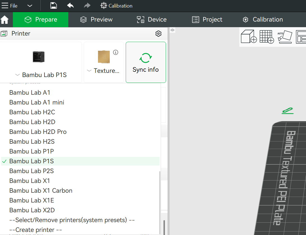Image resolution: width=306 pixels, height=235 pixels.
Task: Select Bambu Lab X2D preset
Action: (x=80, y=210)
